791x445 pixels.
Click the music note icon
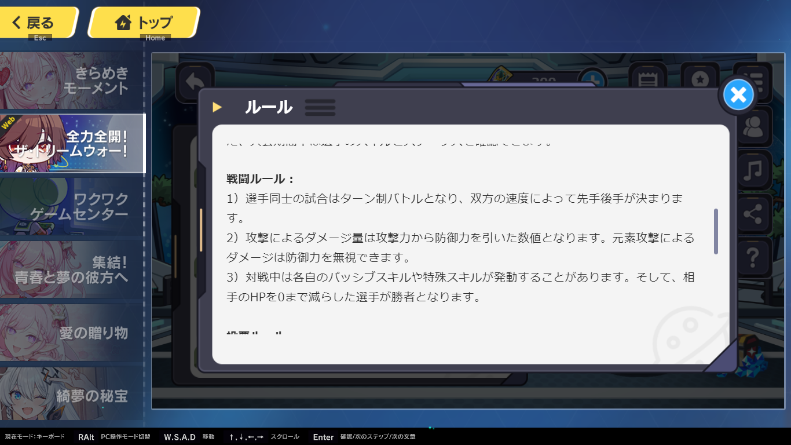coord(753,170)
